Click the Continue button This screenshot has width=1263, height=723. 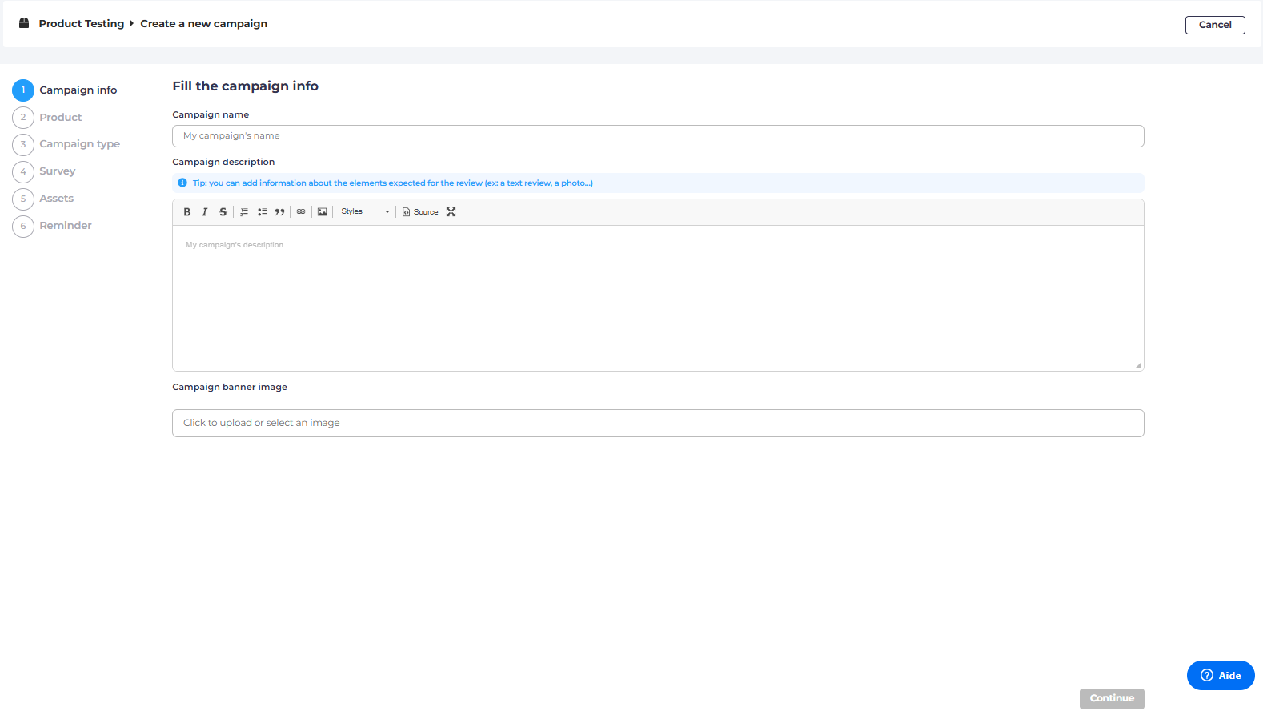pyautogui.click(x=1112, y=699)
